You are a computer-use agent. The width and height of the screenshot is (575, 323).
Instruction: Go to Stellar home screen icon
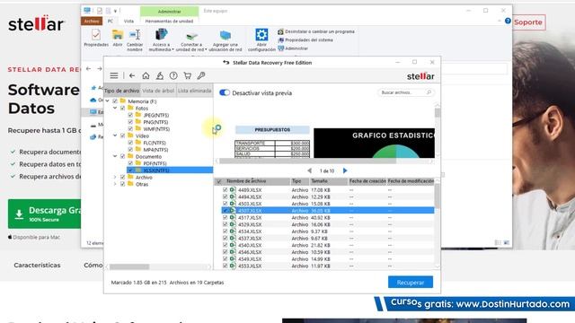pos(146,75)
